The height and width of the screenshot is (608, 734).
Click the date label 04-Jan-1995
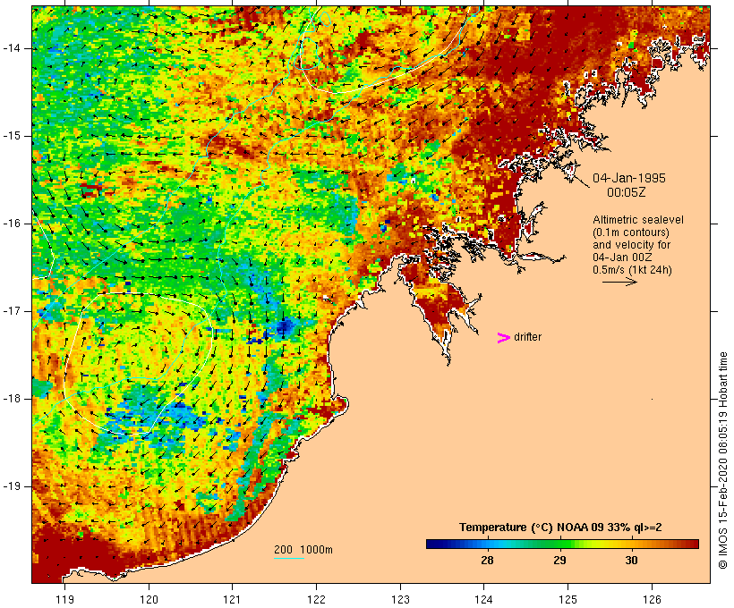[629, 178]
